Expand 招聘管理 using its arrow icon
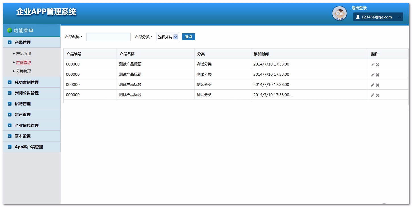The image size is (412, 207). pos(10,104)
